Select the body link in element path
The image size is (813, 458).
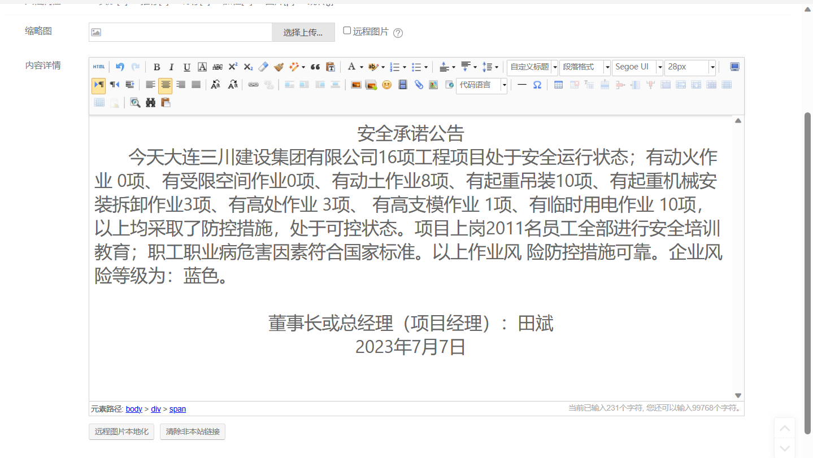[x=134, y=409]
